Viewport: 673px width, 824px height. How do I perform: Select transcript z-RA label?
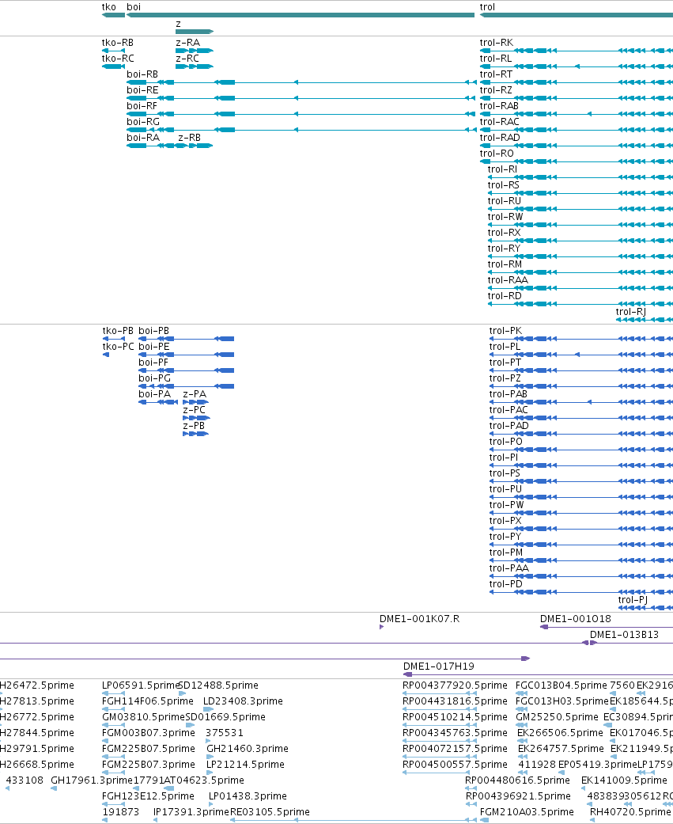coord(187,43)
